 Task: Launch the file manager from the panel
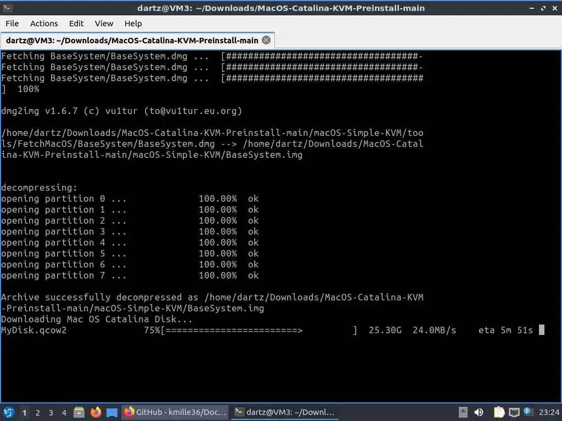coord(79,412)
